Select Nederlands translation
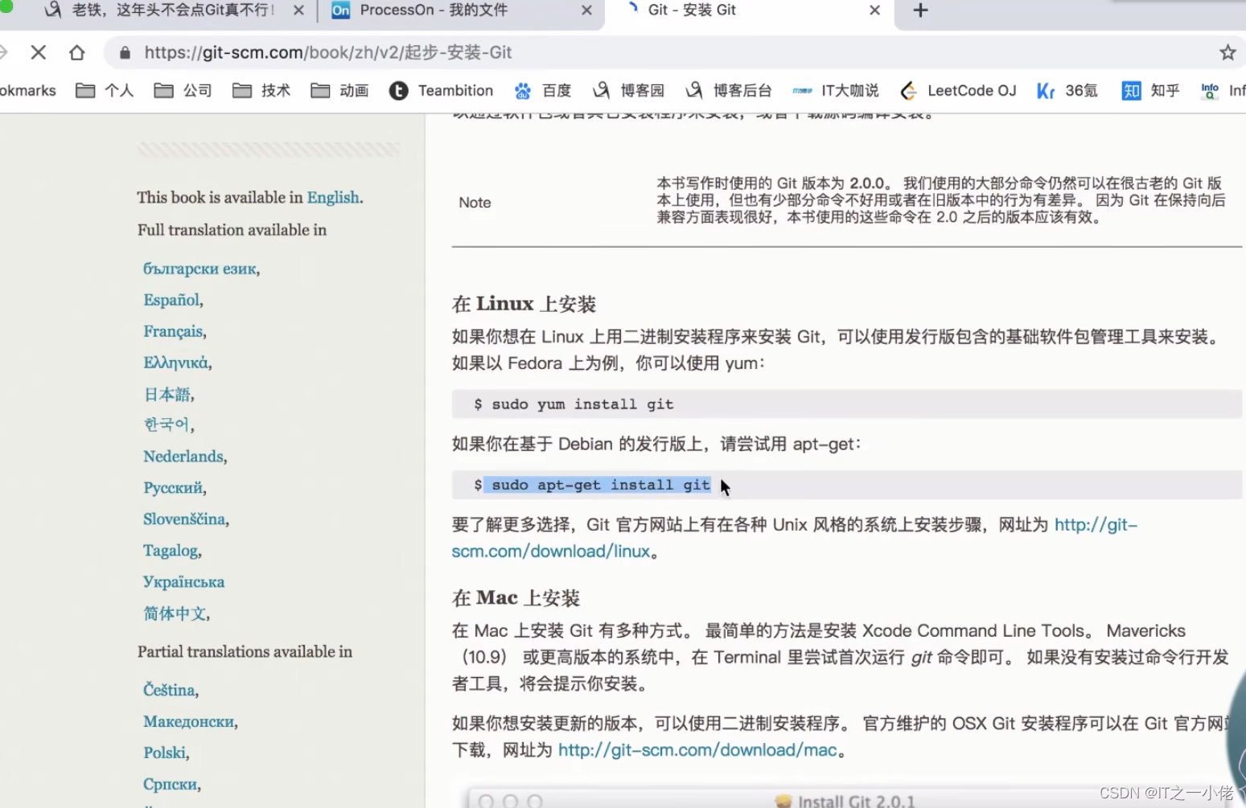1246x808 pixels. point(183,457)
